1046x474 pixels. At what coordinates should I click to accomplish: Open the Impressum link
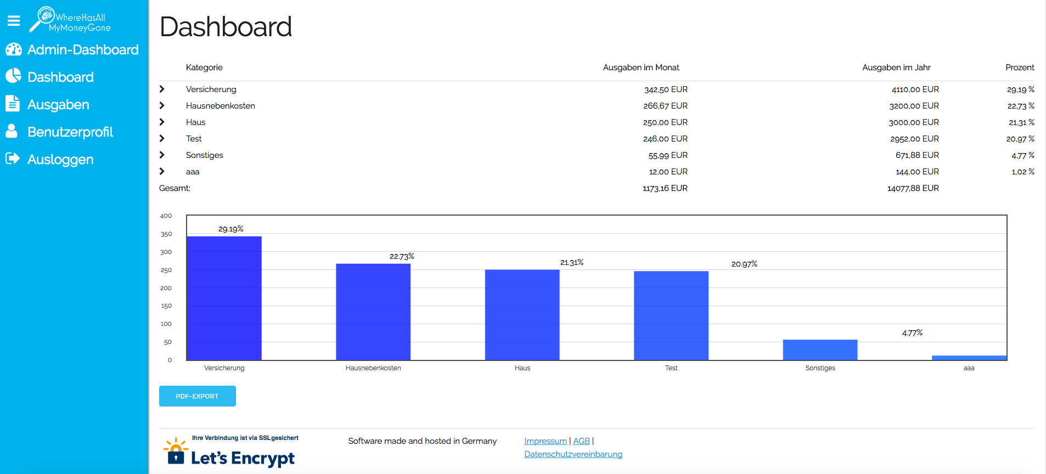545,441
